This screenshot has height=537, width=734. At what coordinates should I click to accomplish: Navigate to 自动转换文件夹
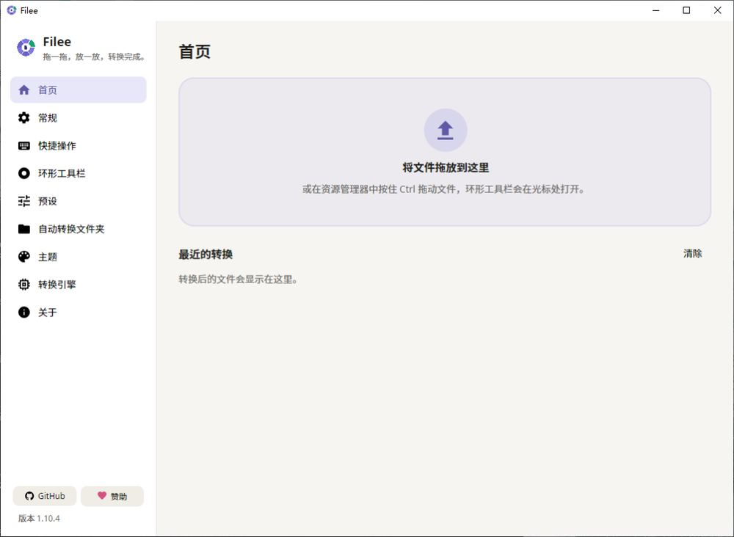[x=79, y=229]
